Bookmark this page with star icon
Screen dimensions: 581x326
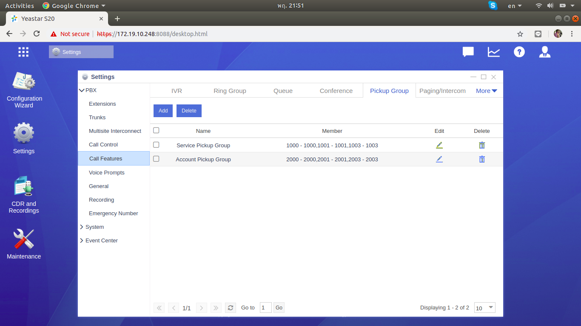coord(520,34)
